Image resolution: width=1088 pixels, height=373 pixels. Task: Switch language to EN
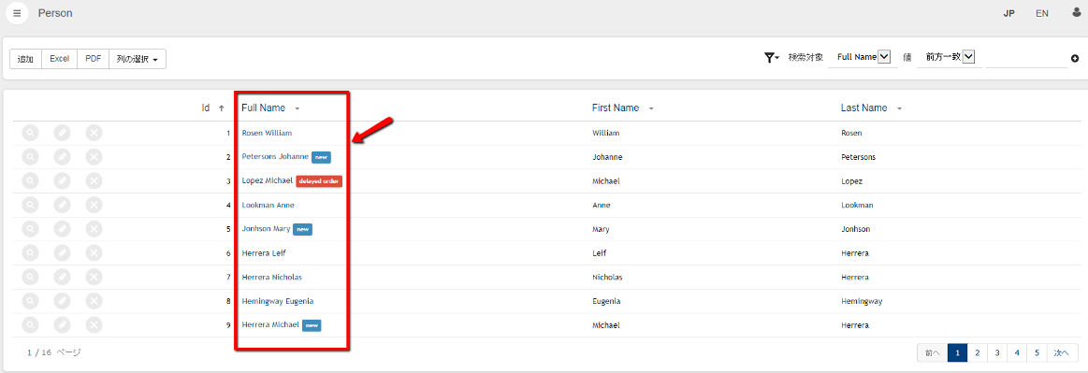1042,13
